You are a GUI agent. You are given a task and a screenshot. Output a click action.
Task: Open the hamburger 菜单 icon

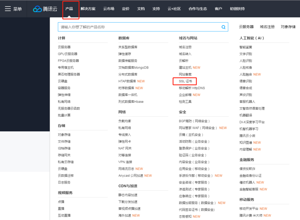pyautogui.click(x=7, y=9)
